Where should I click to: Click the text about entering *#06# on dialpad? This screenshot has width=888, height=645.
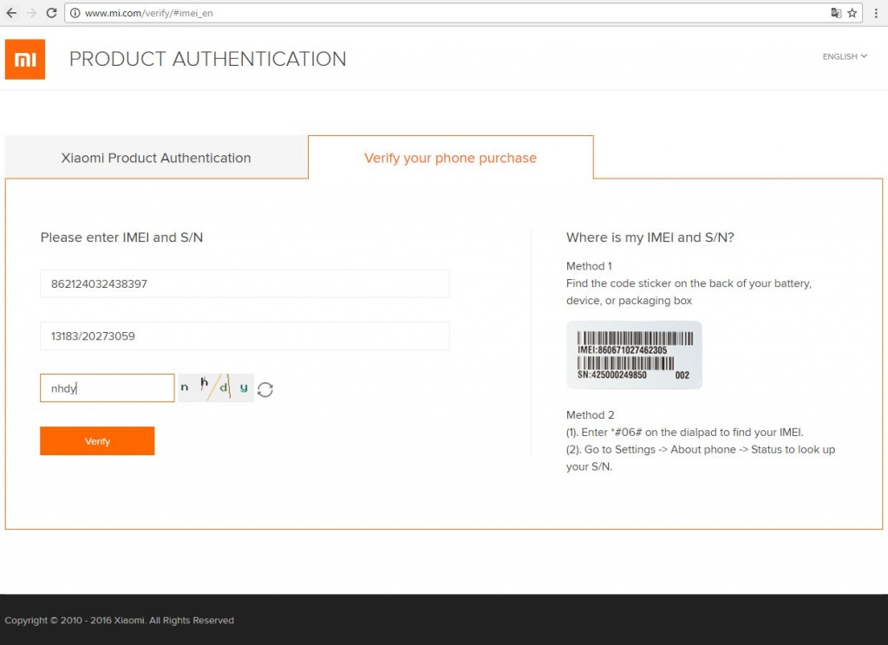pos(685,432)
